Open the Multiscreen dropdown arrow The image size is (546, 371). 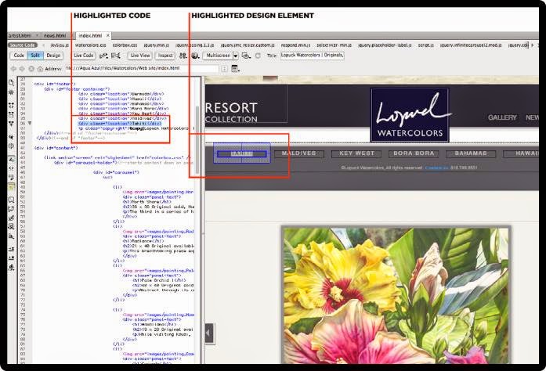click(x=236, y=56)
